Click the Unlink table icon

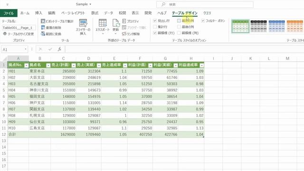click(x=124, y=34)
